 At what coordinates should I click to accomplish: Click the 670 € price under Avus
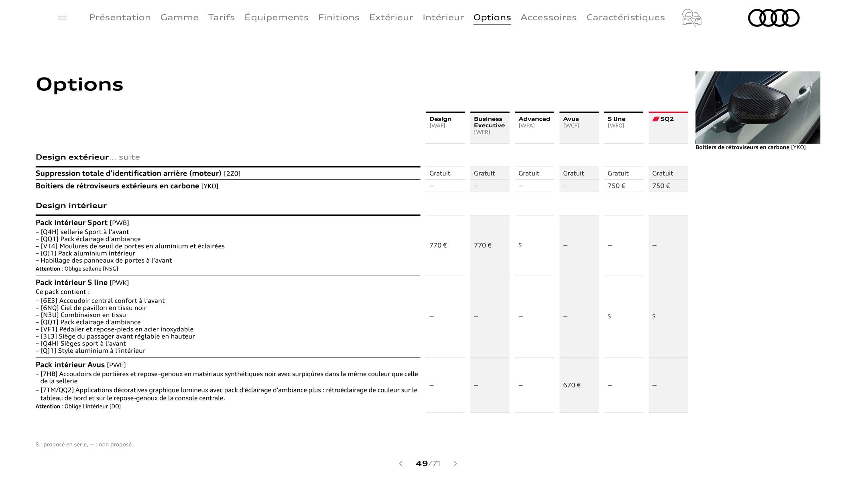pyautogui.click(x=571, y=385)
